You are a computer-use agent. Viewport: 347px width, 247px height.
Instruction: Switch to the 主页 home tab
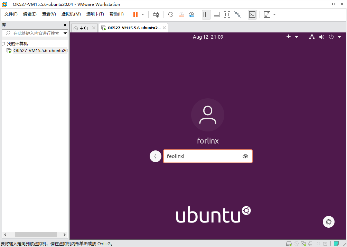click(x=84, y=28)
